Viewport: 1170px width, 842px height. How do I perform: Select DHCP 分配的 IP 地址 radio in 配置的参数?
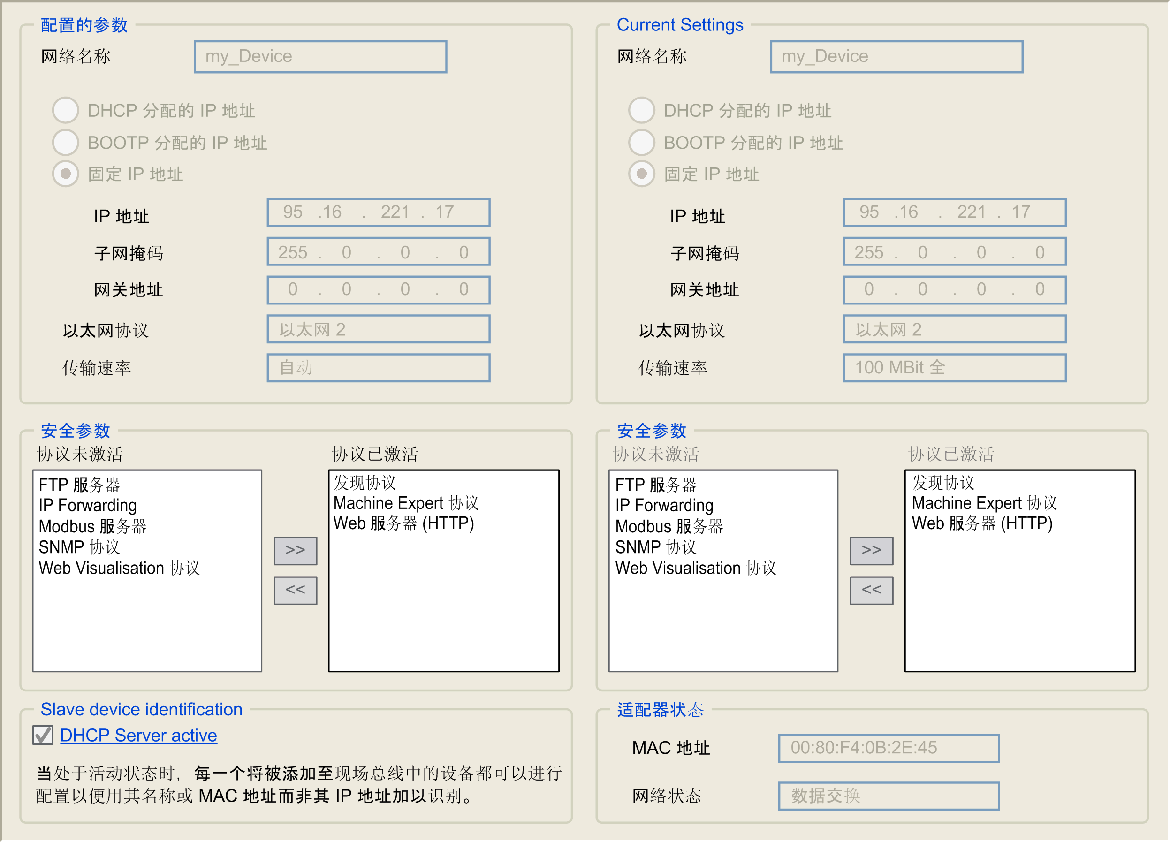(x=66, y=110)
